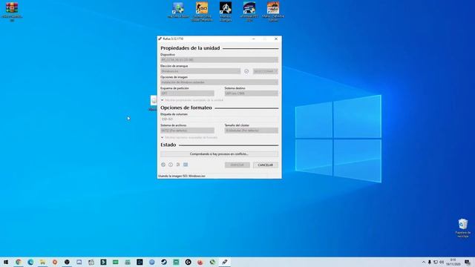This screenshot has width=475, height=267.
Task: Open the Dispositivo dropdown
Action: pyautogui.click(x=220, y=60)
